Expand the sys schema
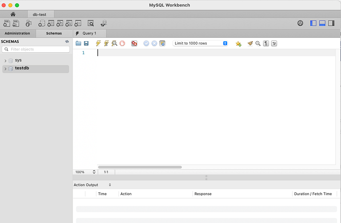Screen dimensions: 341x223 (x=6, y=61)
